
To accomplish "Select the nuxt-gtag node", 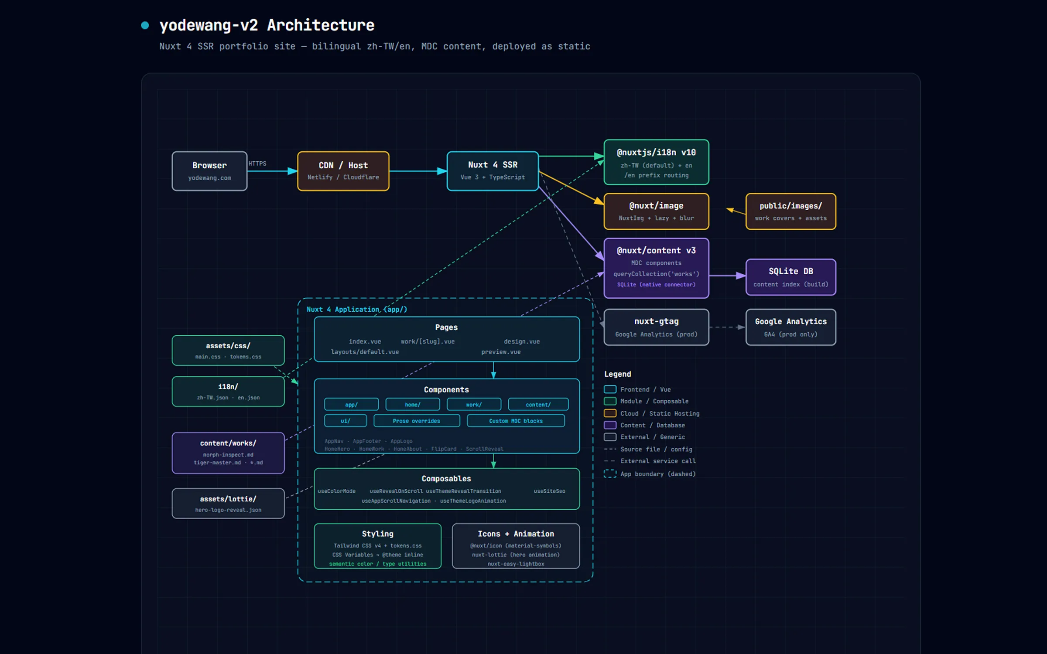I will pos(656,327).
